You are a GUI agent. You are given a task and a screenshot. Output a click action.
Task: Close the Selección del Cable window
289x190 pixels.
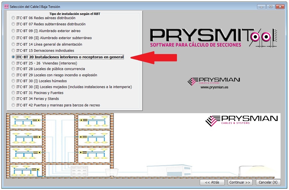pyautogui.click(x=280, y=7)
